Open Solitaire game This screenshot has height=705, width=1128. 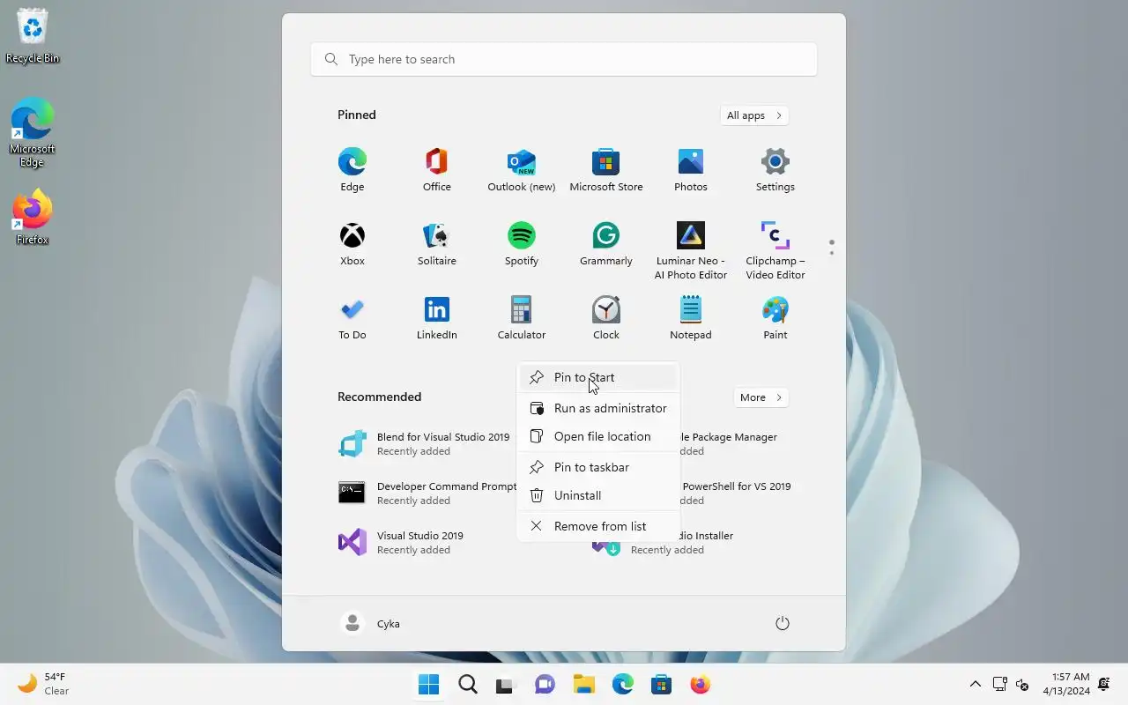437,244
